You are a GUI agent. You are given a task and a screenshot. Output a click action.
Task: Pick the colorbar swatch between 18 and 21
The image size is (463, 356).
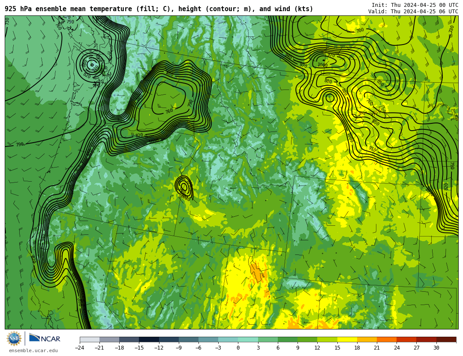tap(367, 339)
